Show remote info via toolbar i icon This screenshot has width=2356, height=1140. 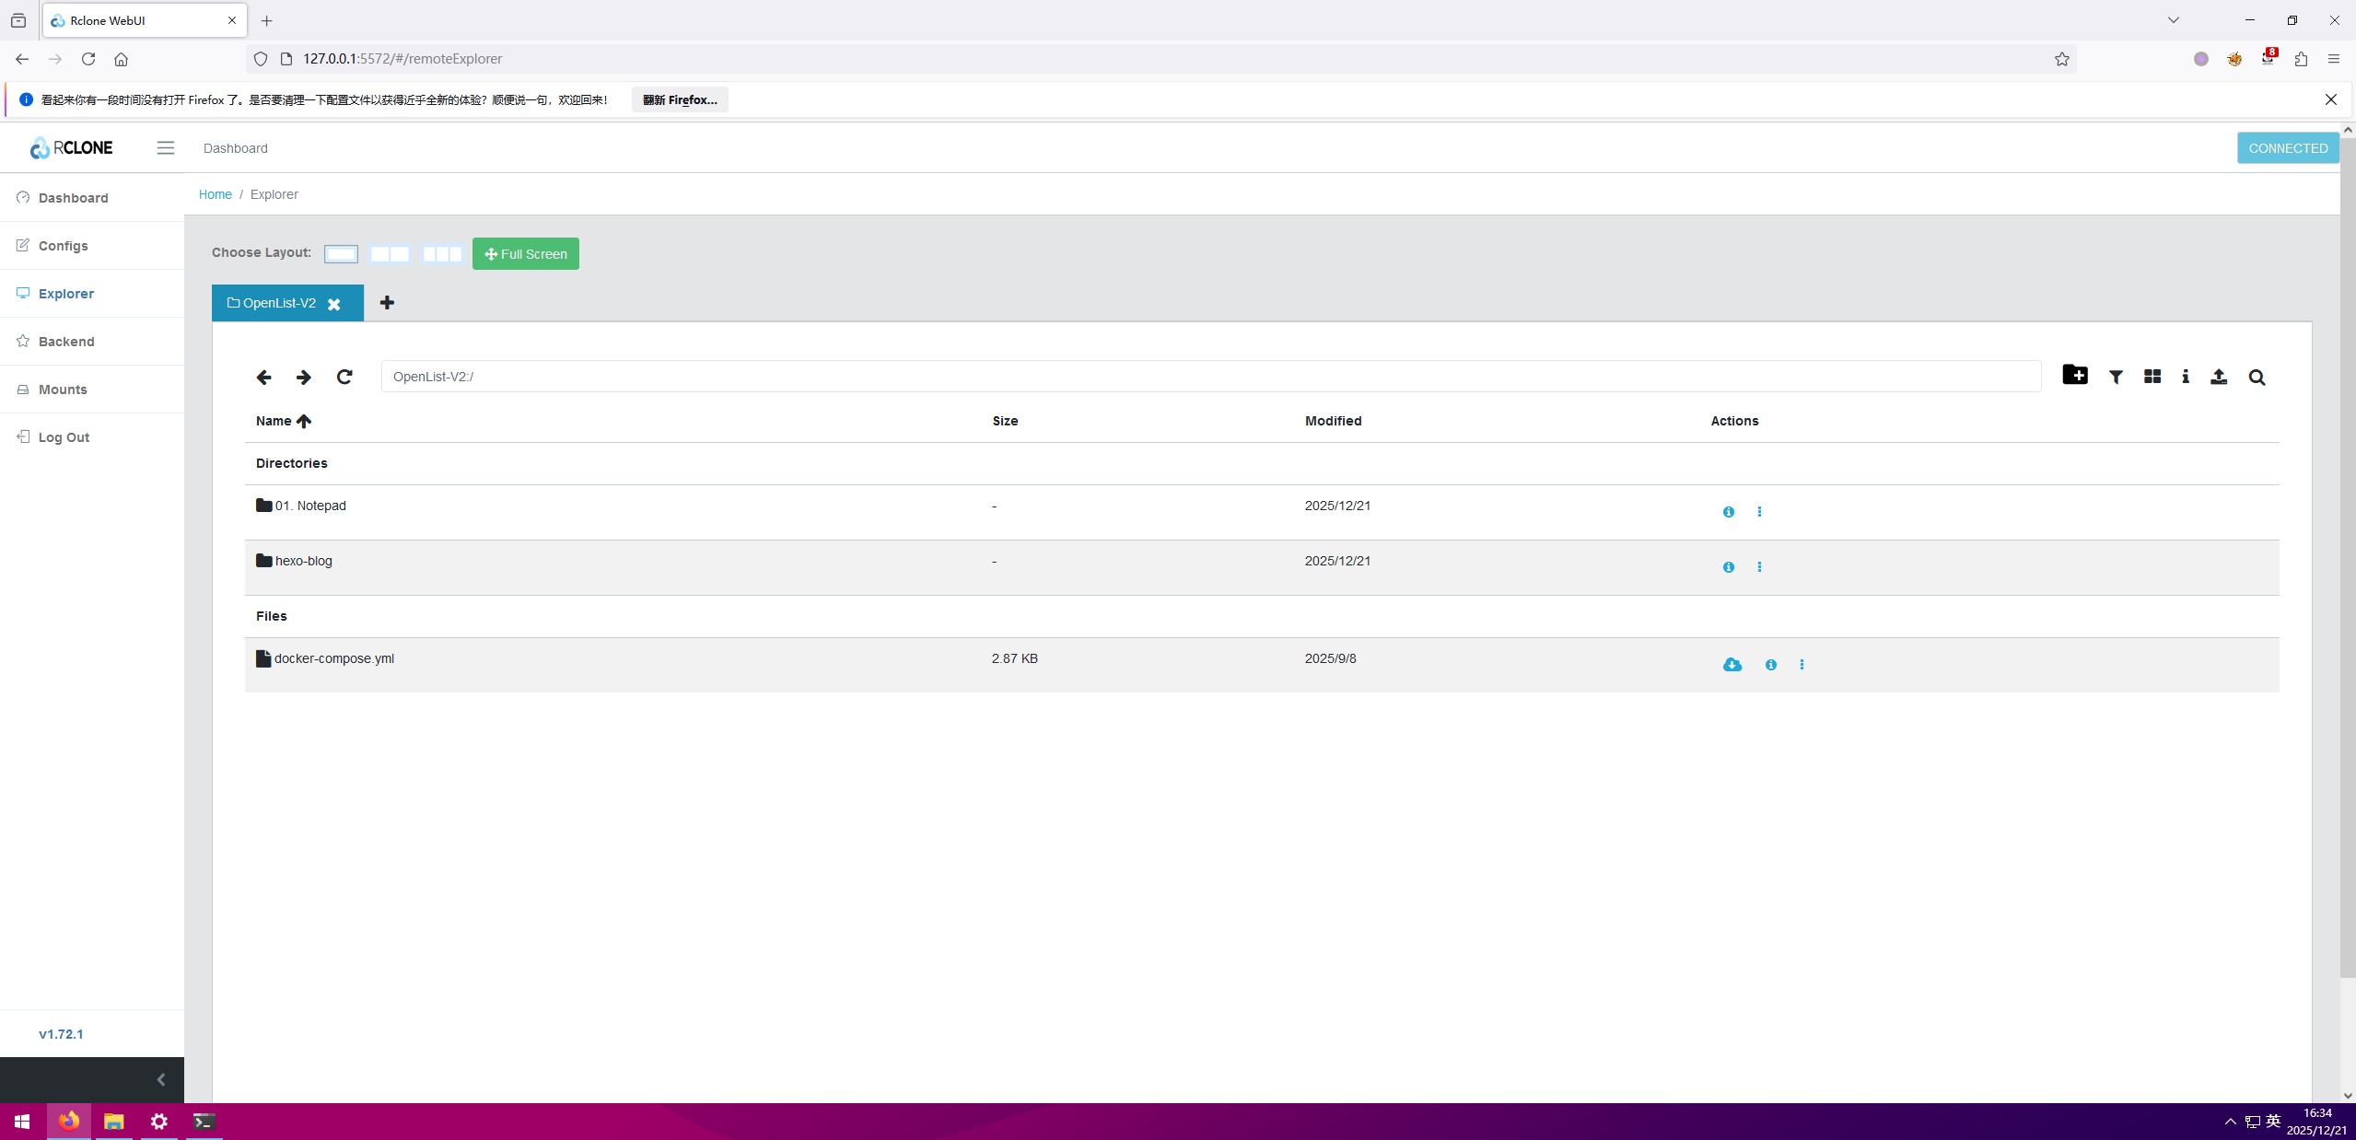coord(2186,377)
